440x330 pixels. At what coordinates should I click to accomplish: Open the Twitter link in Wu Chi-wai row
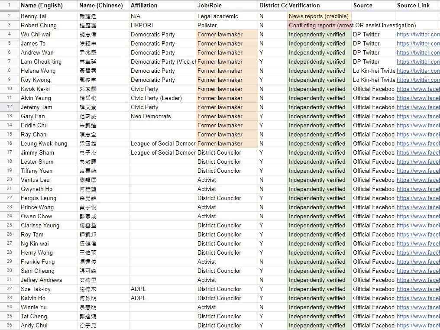(418, 35)
